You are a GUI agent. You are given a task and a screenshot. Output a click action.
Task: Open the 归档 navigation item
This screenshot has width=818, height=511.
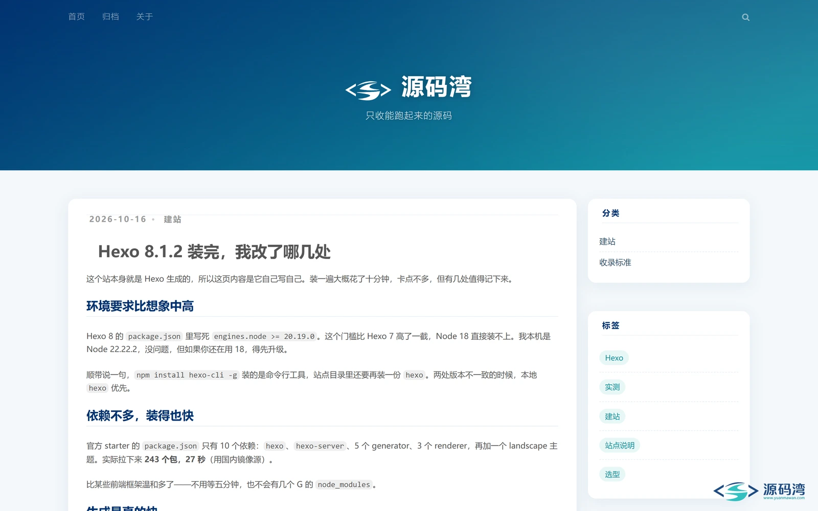(110, 17)
